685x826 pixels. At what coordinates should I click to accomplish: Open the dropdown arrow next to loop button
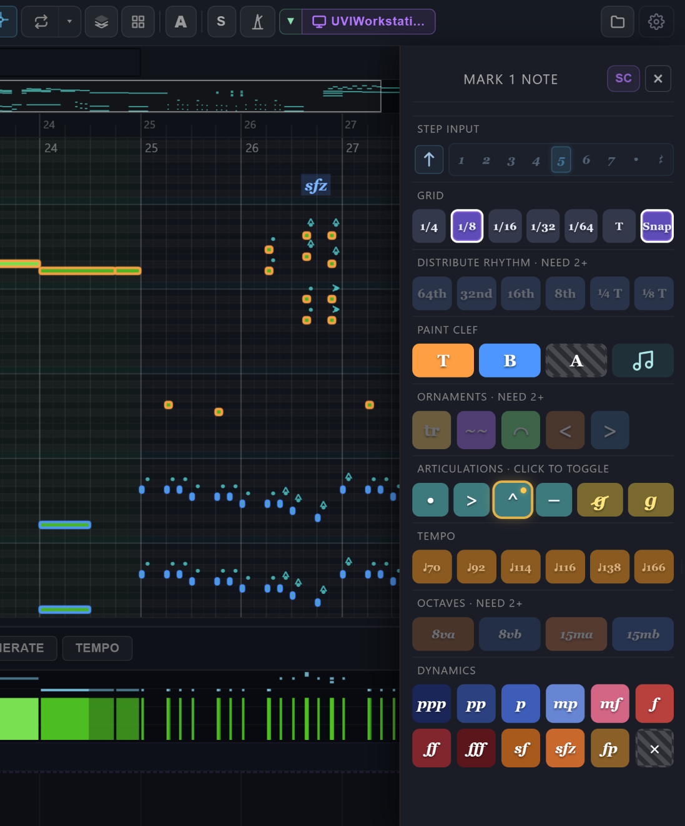pyautogui.click(x=69, y=22)
